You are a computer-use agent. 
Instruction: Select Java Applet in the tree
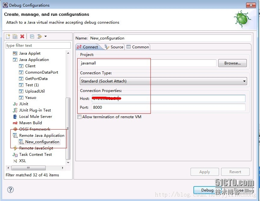click(x=30, y=53)
